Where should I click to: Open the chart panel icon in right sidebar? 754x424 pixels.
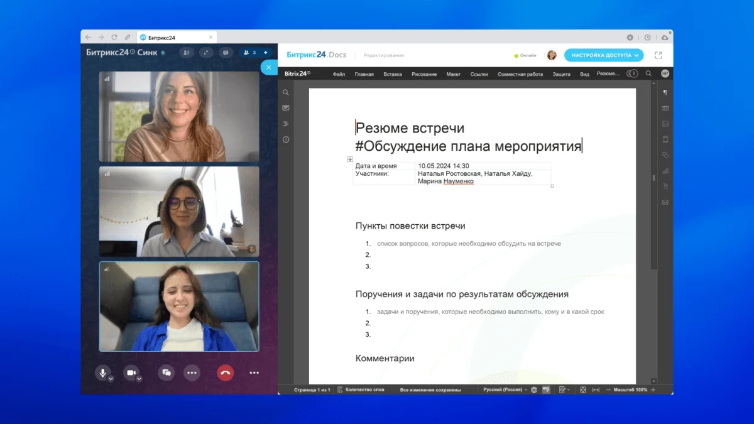(x=665, y=170)
